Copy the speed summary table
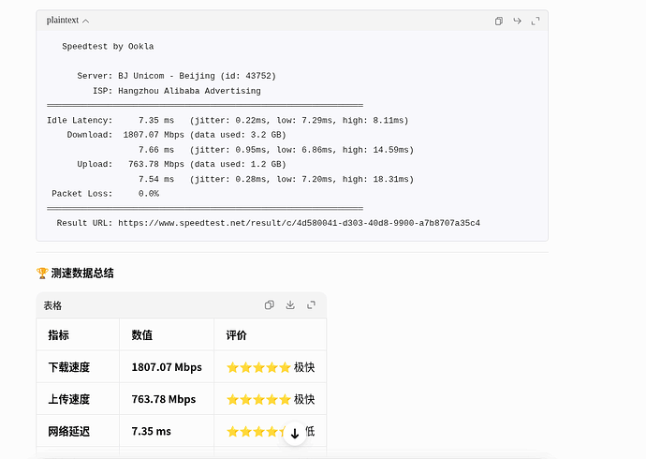 (x=269, y=304)
